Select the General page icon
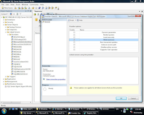144x115 pixels. pos(43,22)
